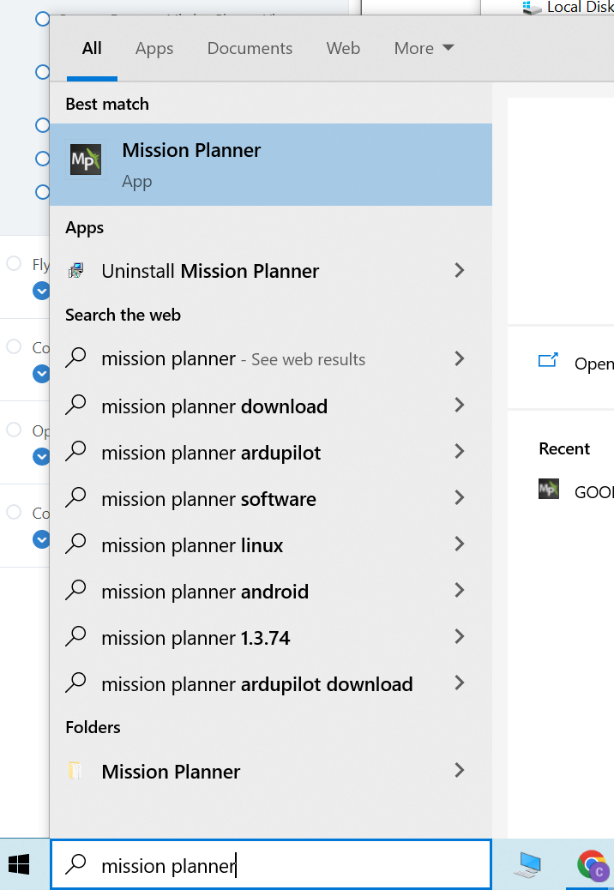Expand 'mission planner ardupilot' result arrow

(460, 452)
